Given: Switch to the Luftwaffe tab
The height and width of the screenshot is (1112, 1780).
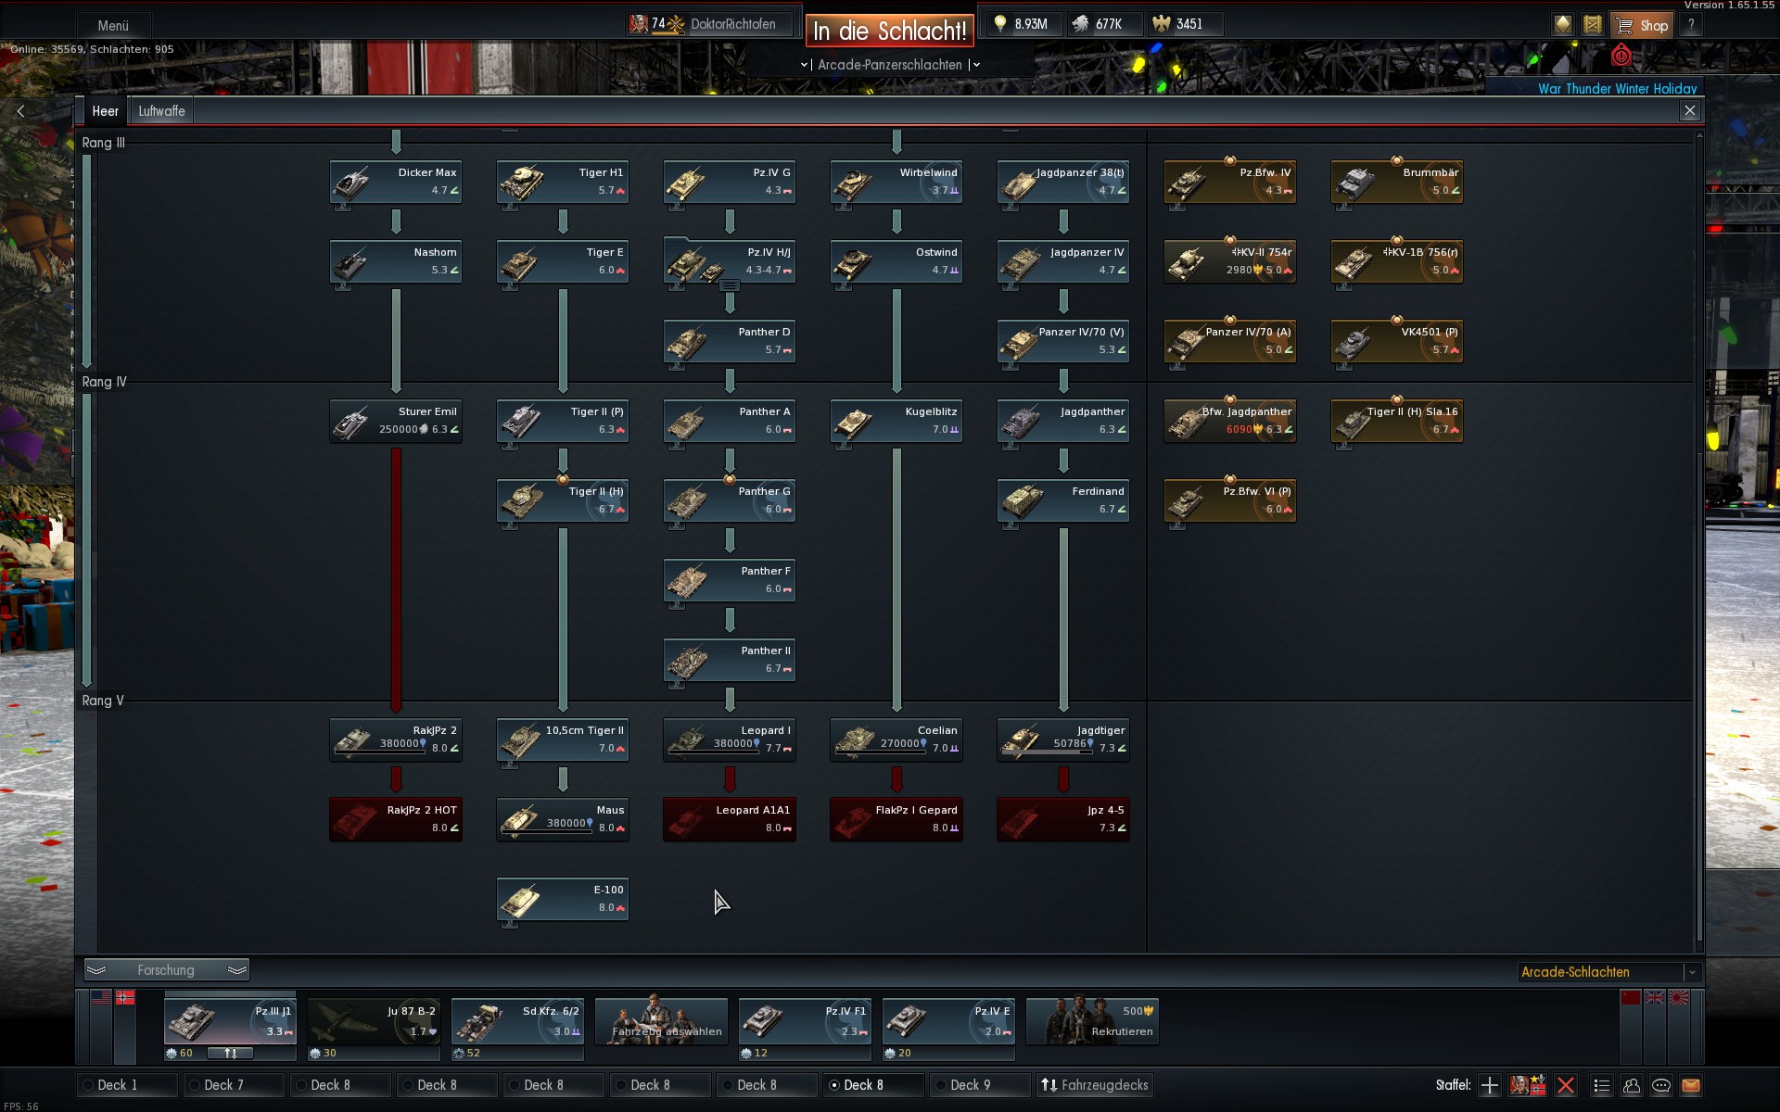Looking at the screenshot, I should click(x=161, y=111).
